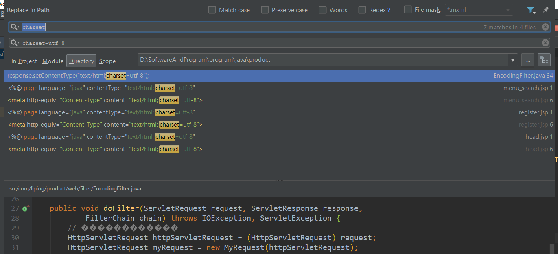Enable Words checkbox
The width and height of the screenshot is (558, 254).
323,10
